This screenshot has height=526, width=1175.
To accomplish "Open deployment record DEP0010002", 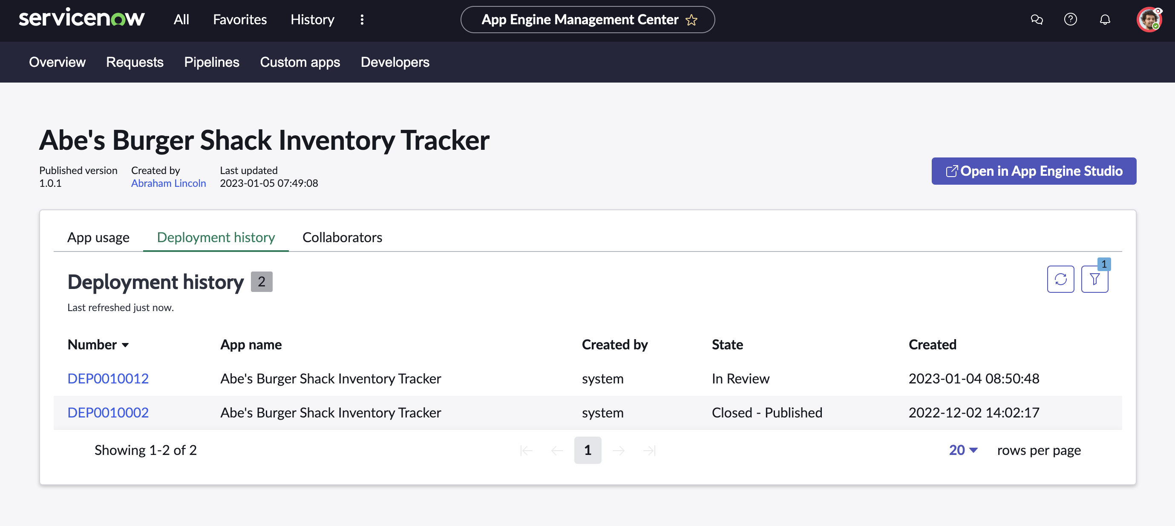I will pyautogui.click(x=108, y=412).
